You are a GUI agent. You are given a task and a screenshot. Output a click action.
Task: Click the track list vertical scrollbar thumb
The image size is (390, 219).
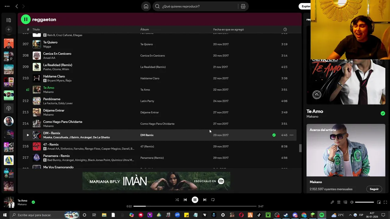[300, 148]
